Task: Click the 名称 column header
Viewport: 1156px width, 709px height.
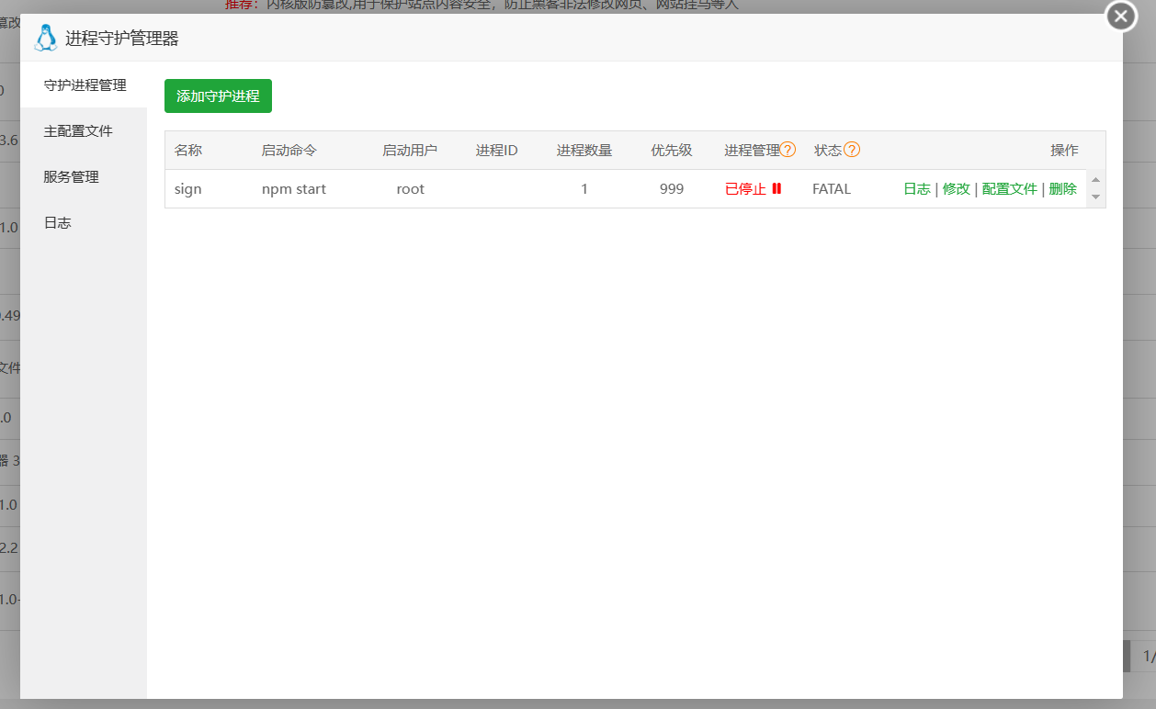Action: (x=187, y=150)
